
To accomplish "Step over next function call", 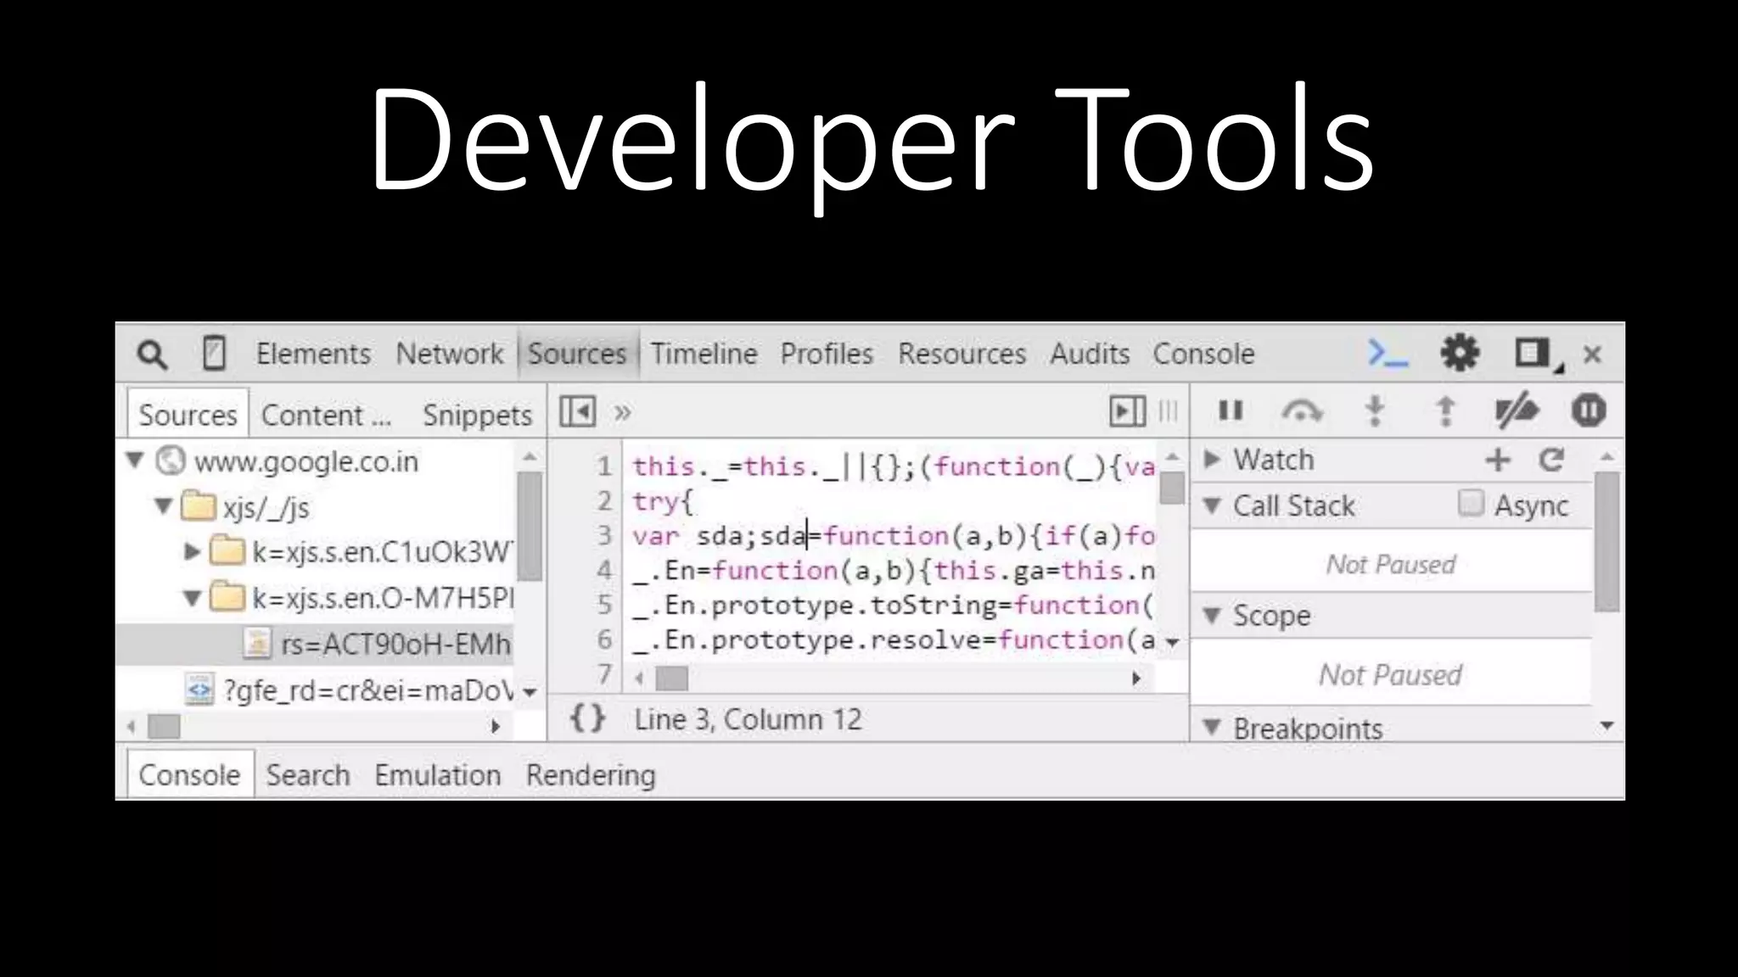I will point(1302,411).
